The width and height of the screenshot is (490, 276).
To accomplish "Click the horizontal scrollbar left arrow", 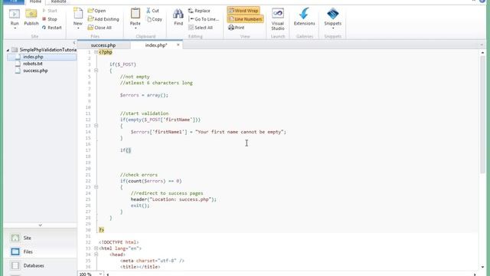I will pos(108,274).
